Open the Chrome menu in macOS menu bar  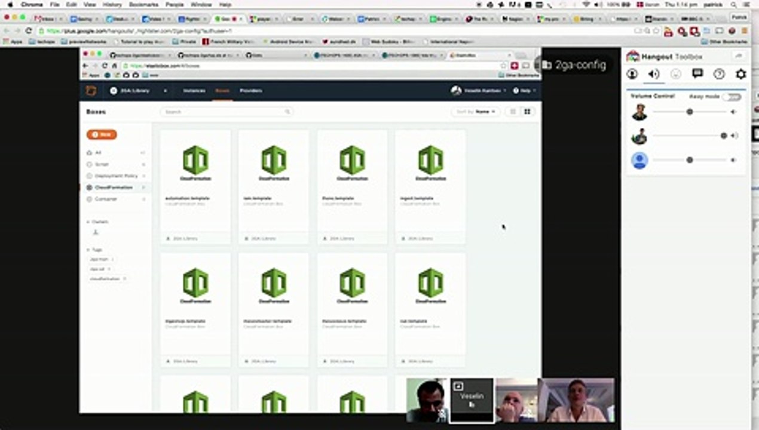(x=32, y=4)
